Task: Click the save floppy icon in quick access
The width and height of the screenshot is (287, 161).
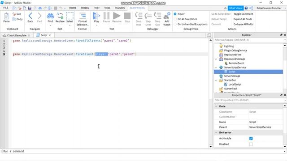Action: pos(30,8)
